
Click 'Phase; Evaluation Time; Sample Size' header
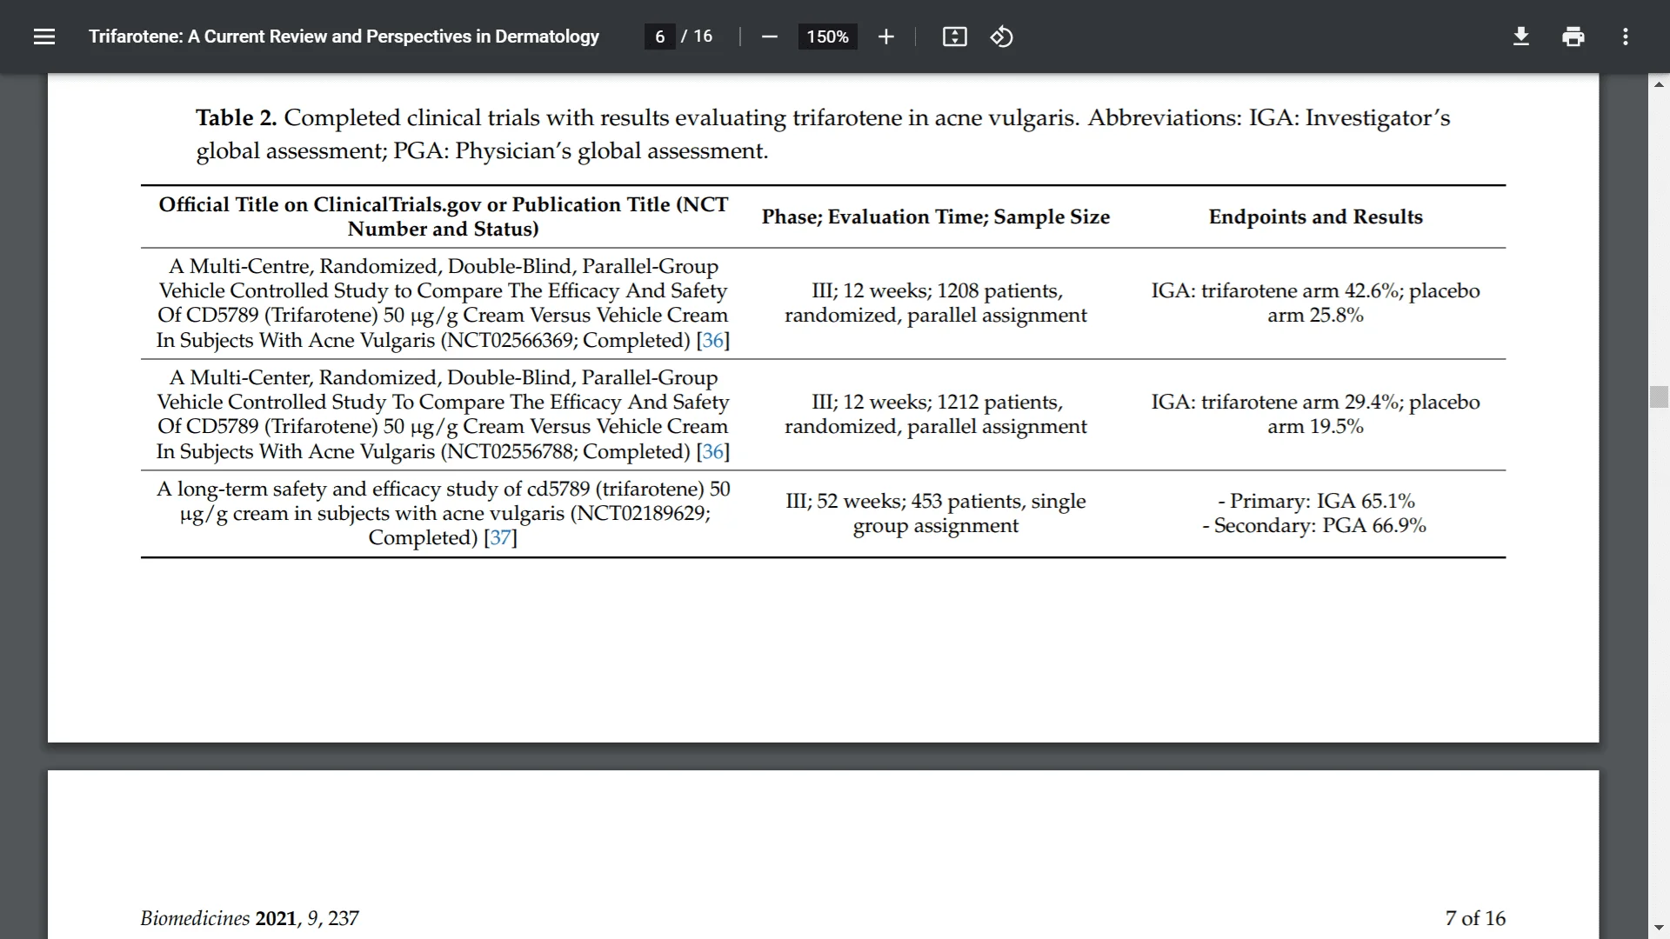[936, 216]
